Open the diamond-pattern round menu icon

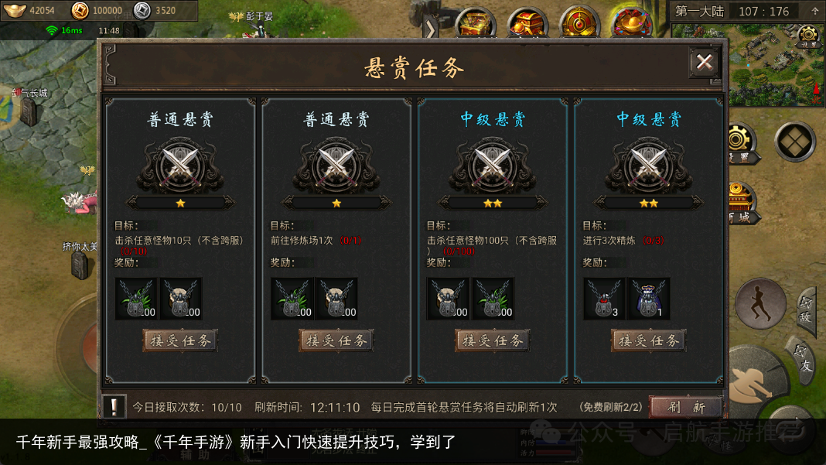pyautogui.click(x=794, y=142)
